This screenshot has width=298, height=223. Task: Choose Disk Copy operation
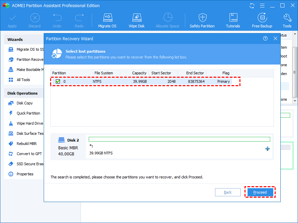[20, 103]
